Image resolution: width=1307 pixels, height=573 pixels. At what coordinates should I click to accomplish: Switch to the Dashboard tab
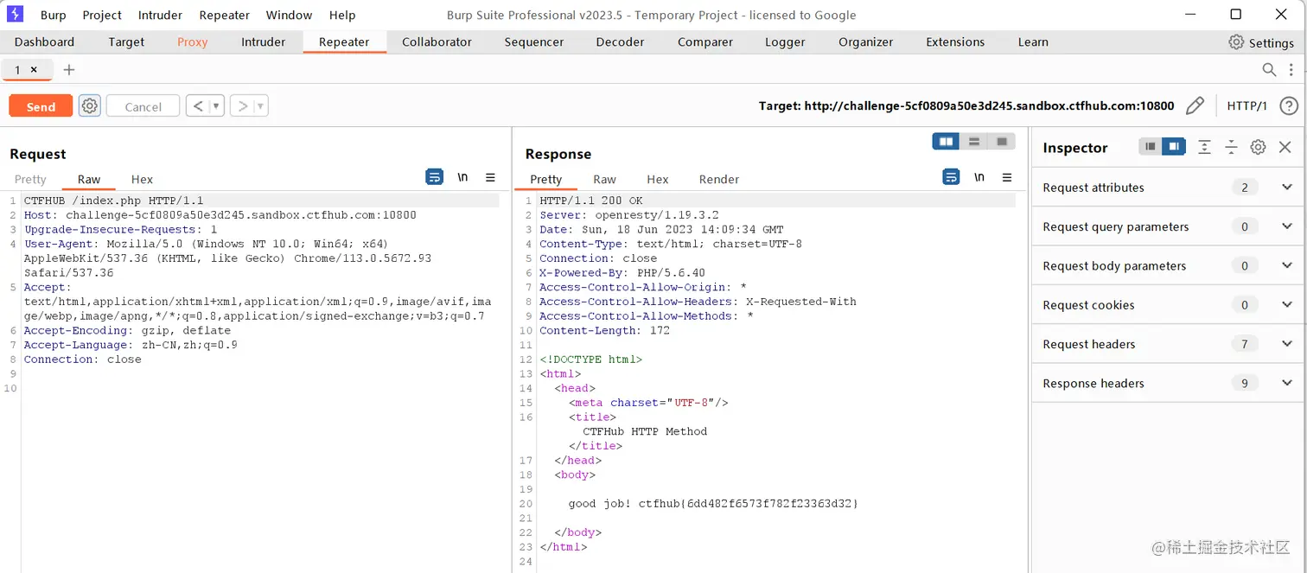[x=44, y=42]
